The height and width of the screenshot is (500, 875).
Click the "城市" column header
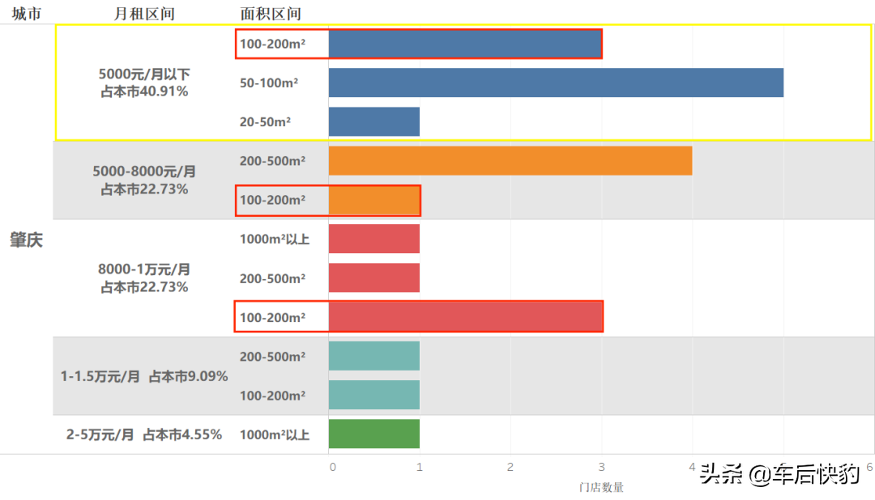point(26,14)
